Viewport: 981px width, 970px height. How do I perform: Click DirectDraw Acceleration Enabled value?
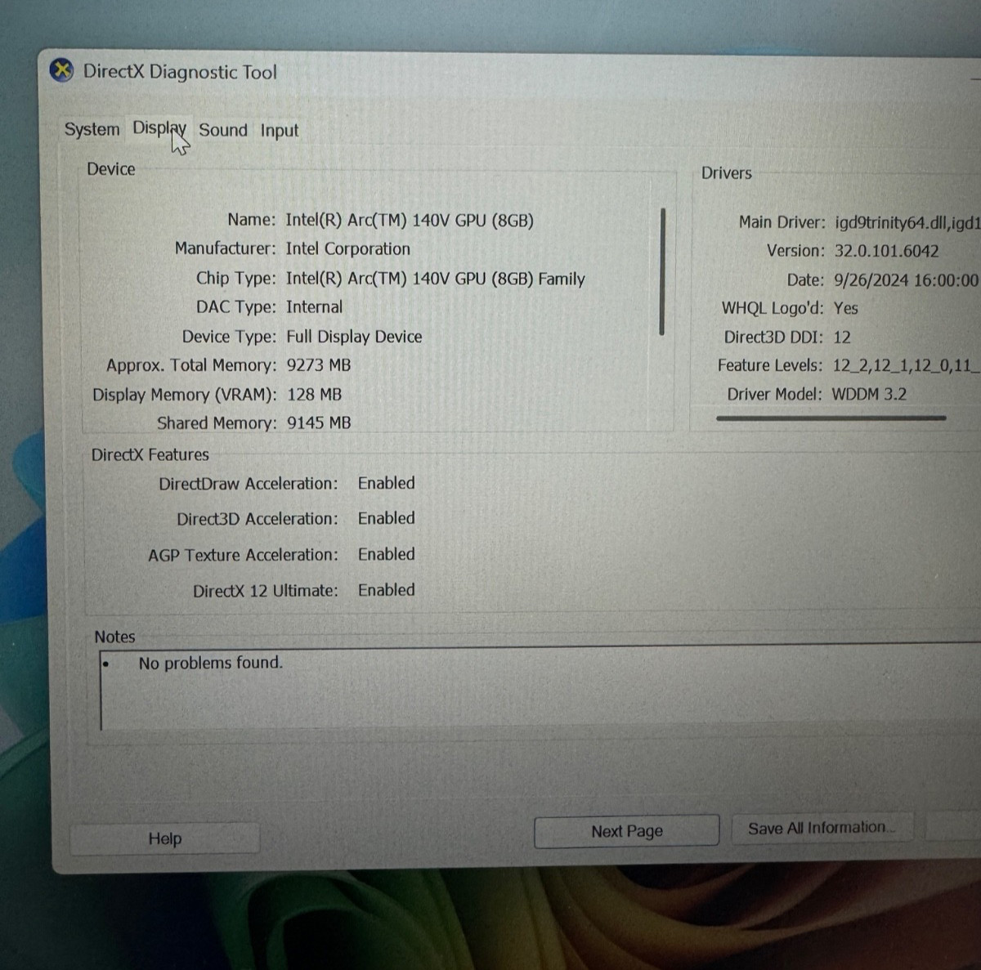click(387, 483)
